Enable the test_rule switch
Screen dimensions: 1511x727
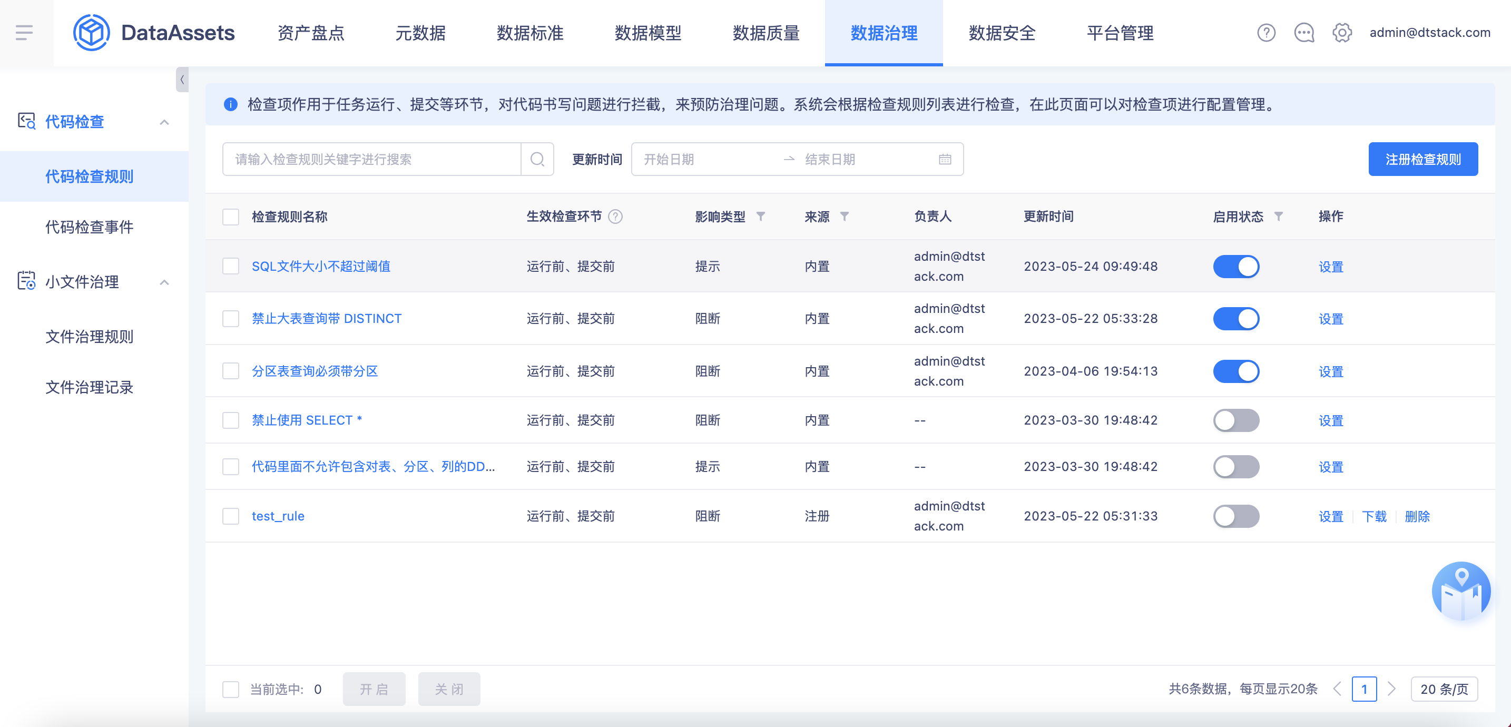click(1236, 516)
